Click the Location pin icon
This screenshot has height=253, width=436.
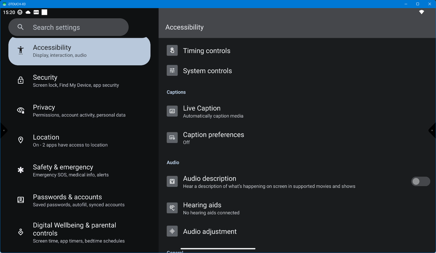pyautogui.click(x=21, y=140)
